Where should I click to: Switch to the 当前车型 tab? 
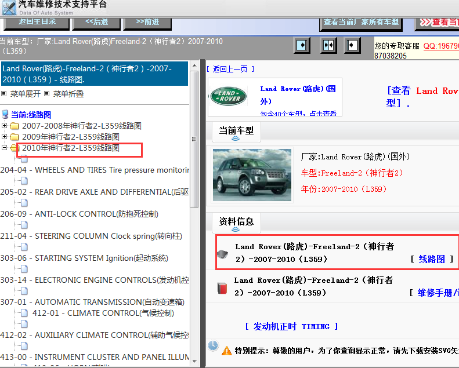tap(236, 130)
